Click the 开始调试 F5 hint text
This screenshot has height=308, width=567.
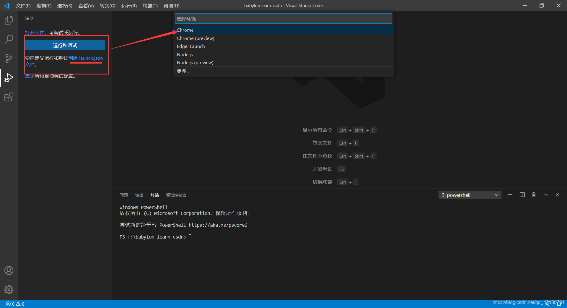point(322,169)
